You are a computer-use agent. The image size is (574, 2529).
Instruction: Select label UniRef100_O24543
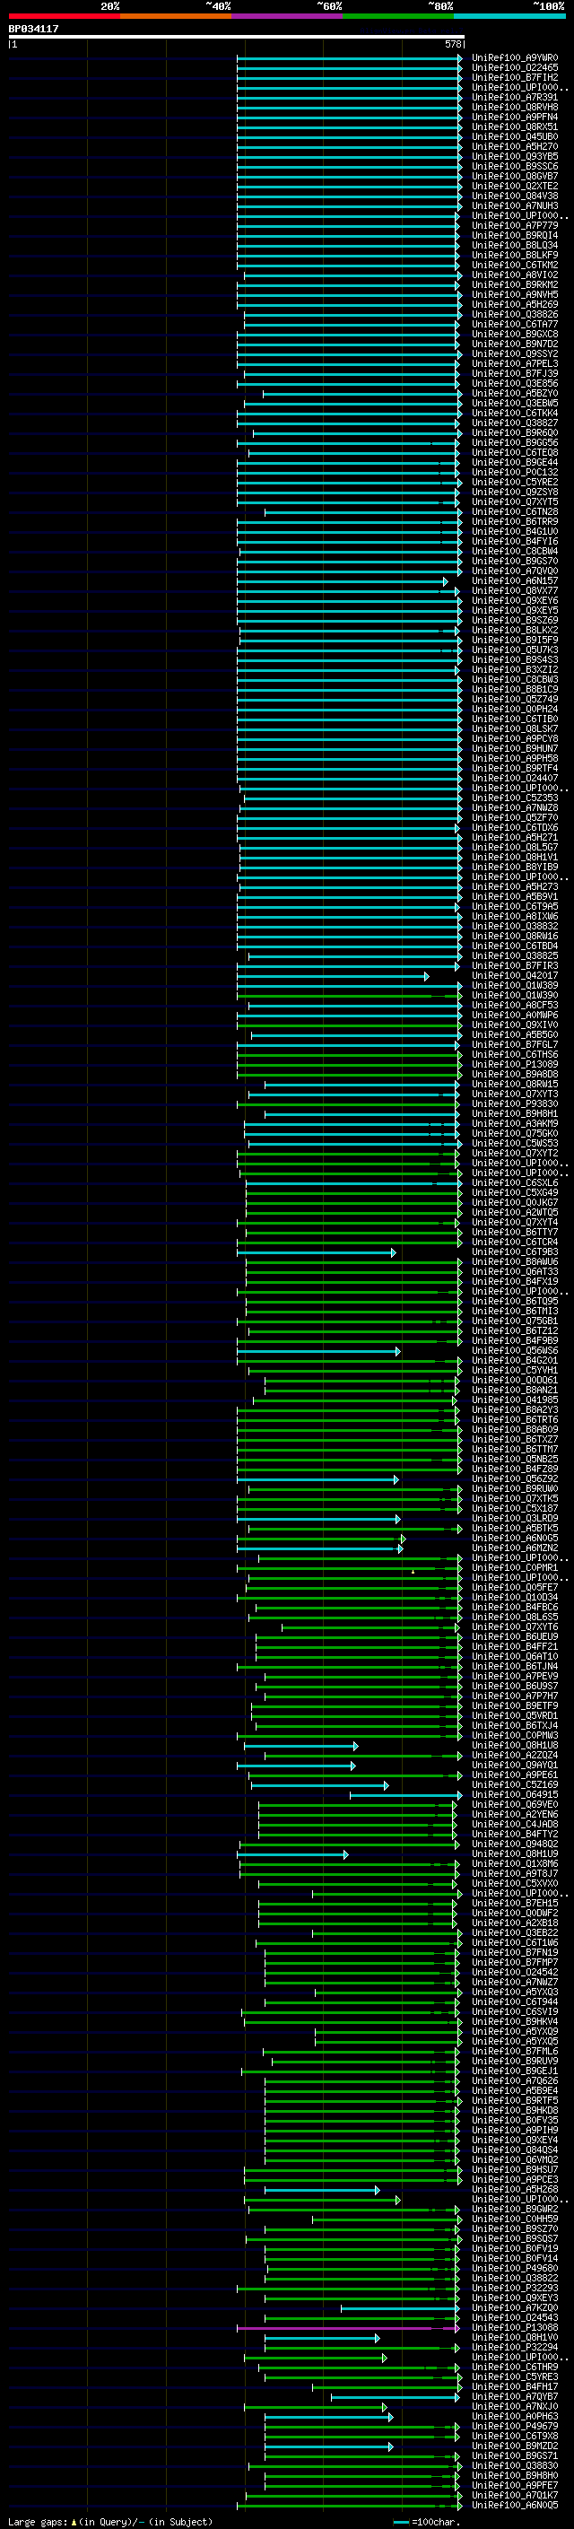[515, 2318]
